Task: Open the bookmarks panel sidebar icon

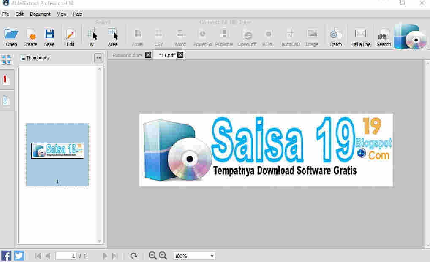Action: (x=6, y=80)
